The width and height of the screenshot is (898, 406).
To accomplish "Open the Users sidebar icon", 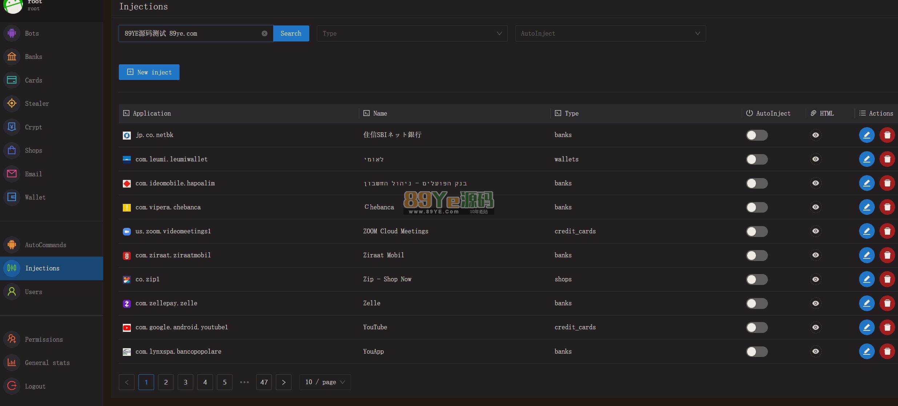I will pyautogui.click(x=12, y=292).
